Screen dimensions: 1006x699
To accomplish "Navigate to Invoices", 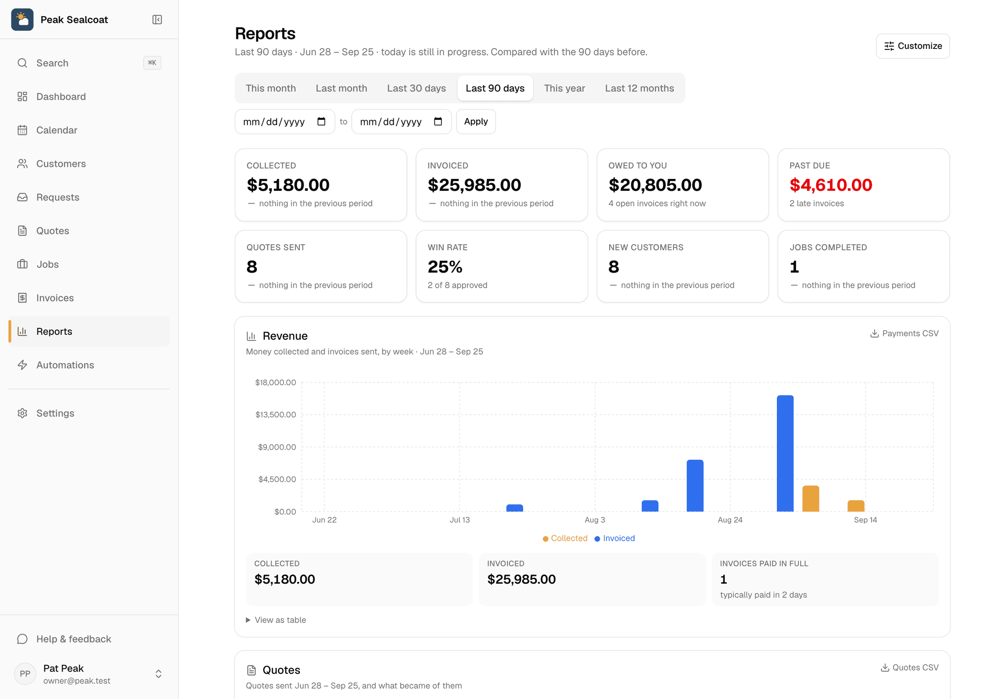I will 89,298.
